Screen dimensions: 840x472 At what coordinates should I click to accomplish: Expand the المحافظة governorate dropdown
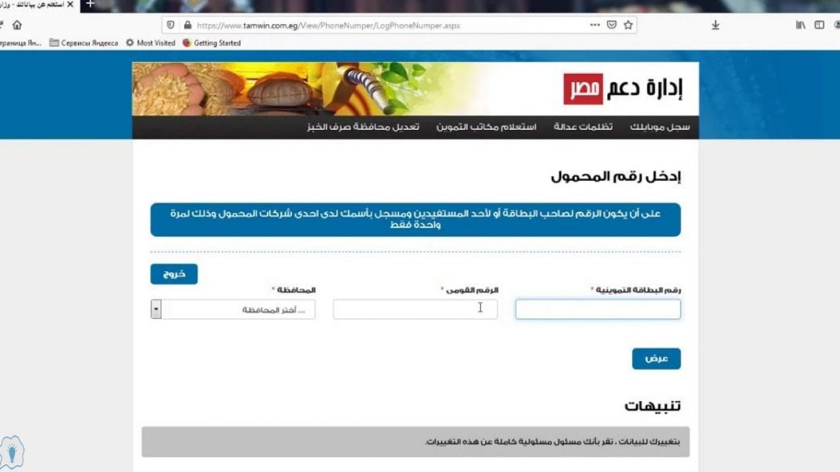pos(233,309)
